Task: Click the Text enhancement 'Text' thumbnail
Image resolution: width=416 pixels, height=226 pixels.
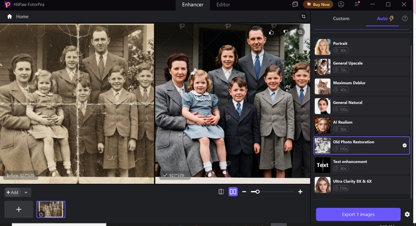Action: 322,165
